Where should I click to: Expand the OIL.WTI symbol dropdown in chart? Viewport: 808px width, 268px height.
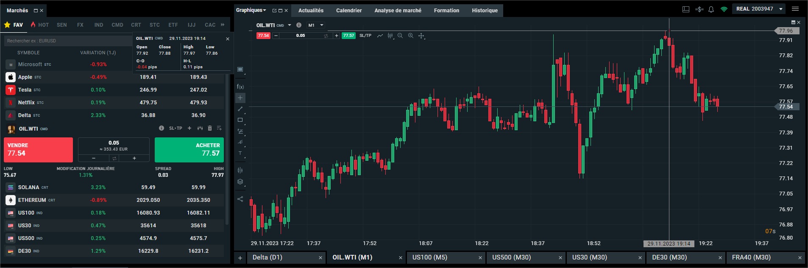tap(290, 25)
